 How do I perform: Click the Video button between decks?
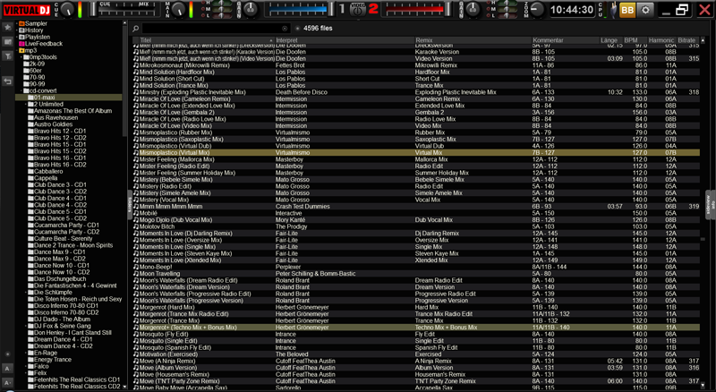click(x=357, y=9)
